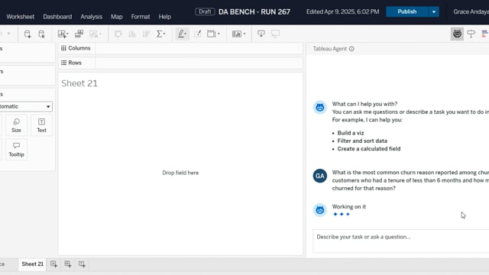
Task: Click the info icon beside Tableau Agent
Action: point(351,49)
